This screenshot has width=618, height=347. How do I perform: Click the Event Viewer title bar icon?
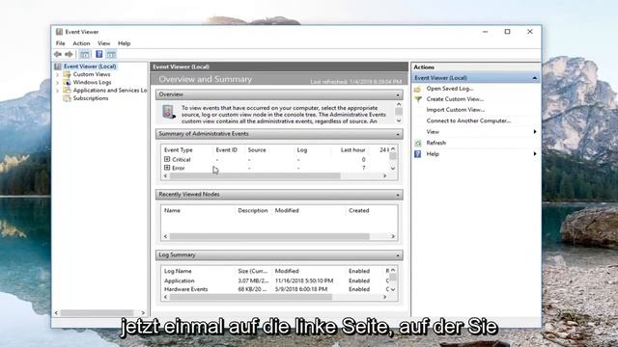(x=59, y=32)
